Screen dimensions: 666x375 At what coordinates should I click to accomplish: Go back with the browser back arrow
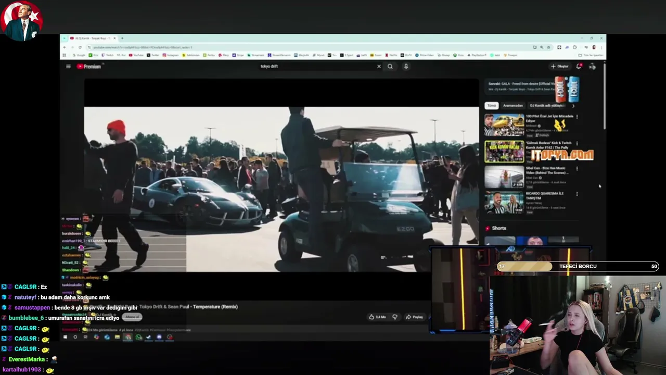(x=65, y=47)
